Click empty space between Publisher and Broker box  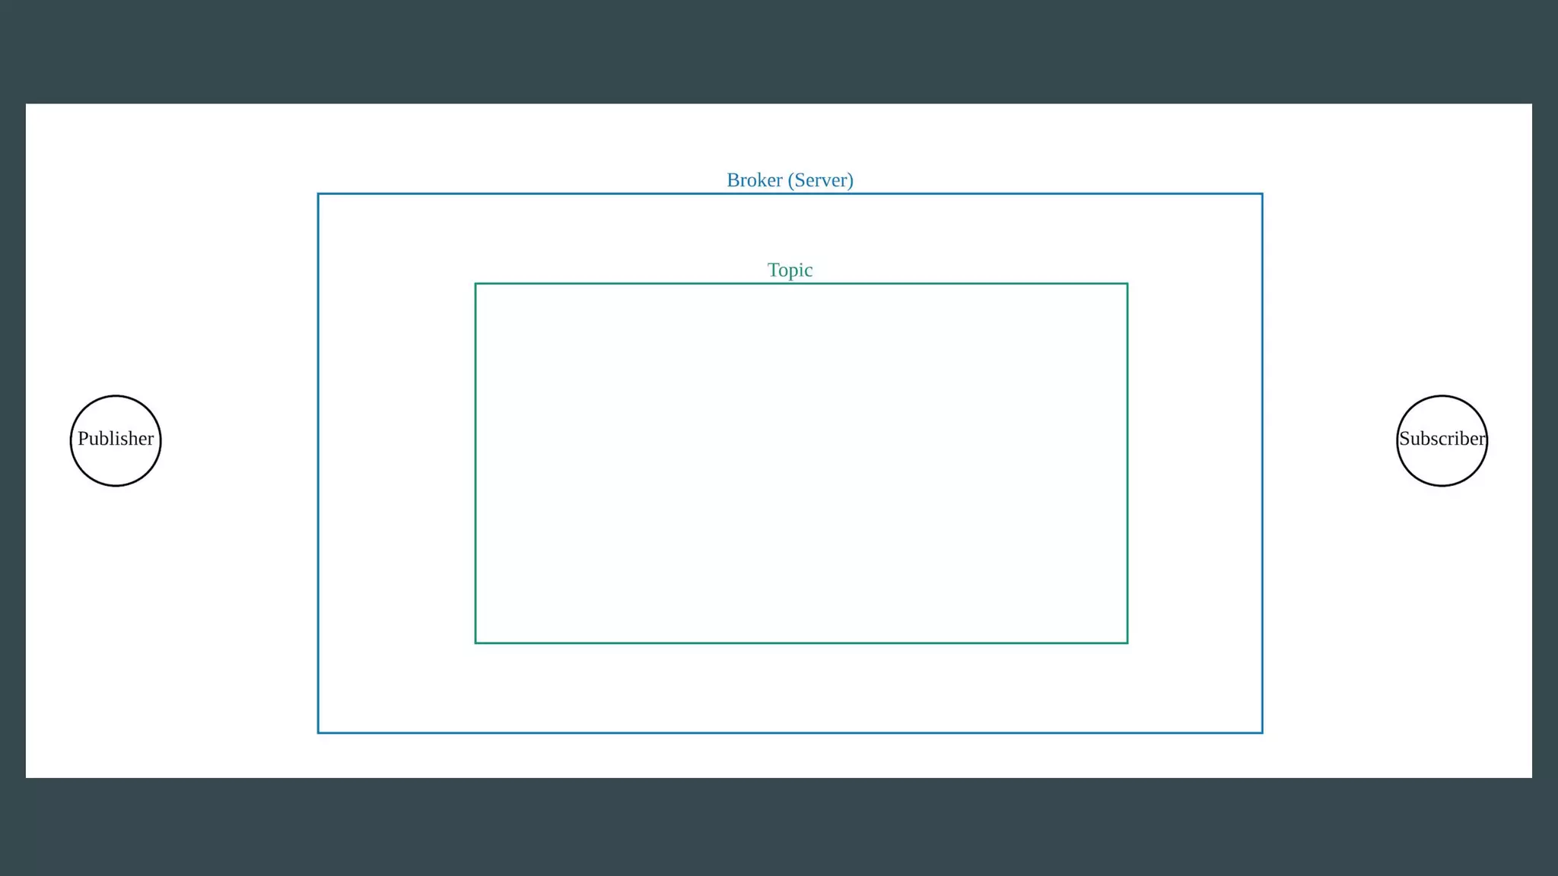(x=240, y=440)
